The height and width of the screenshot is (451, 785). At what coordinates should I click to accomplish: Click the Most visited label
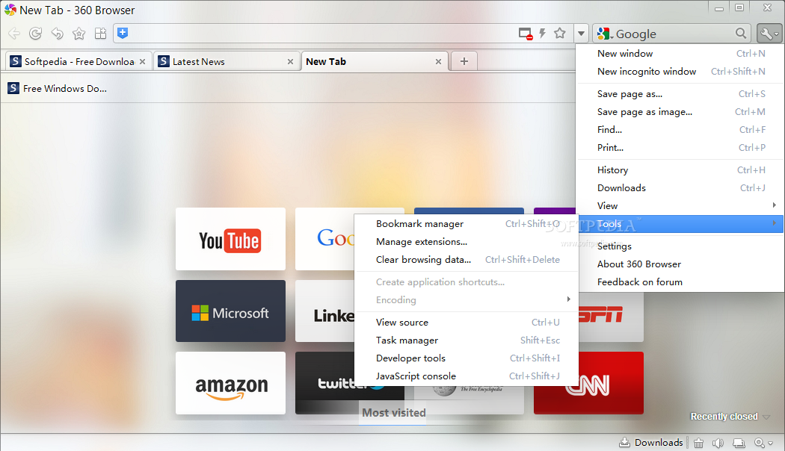[393, 413]
